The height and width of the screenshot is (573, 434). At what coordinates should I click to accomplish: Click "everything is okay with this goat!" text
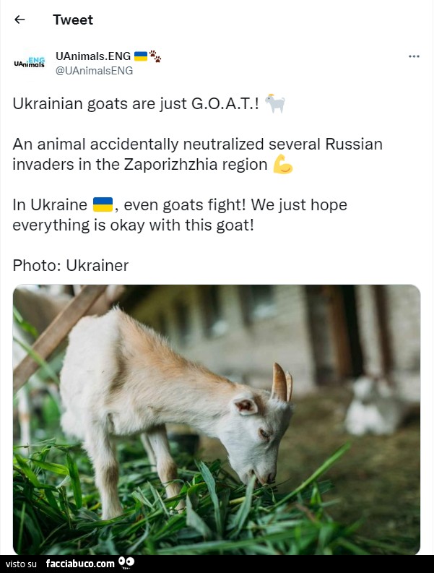click(x=134, y=225)
